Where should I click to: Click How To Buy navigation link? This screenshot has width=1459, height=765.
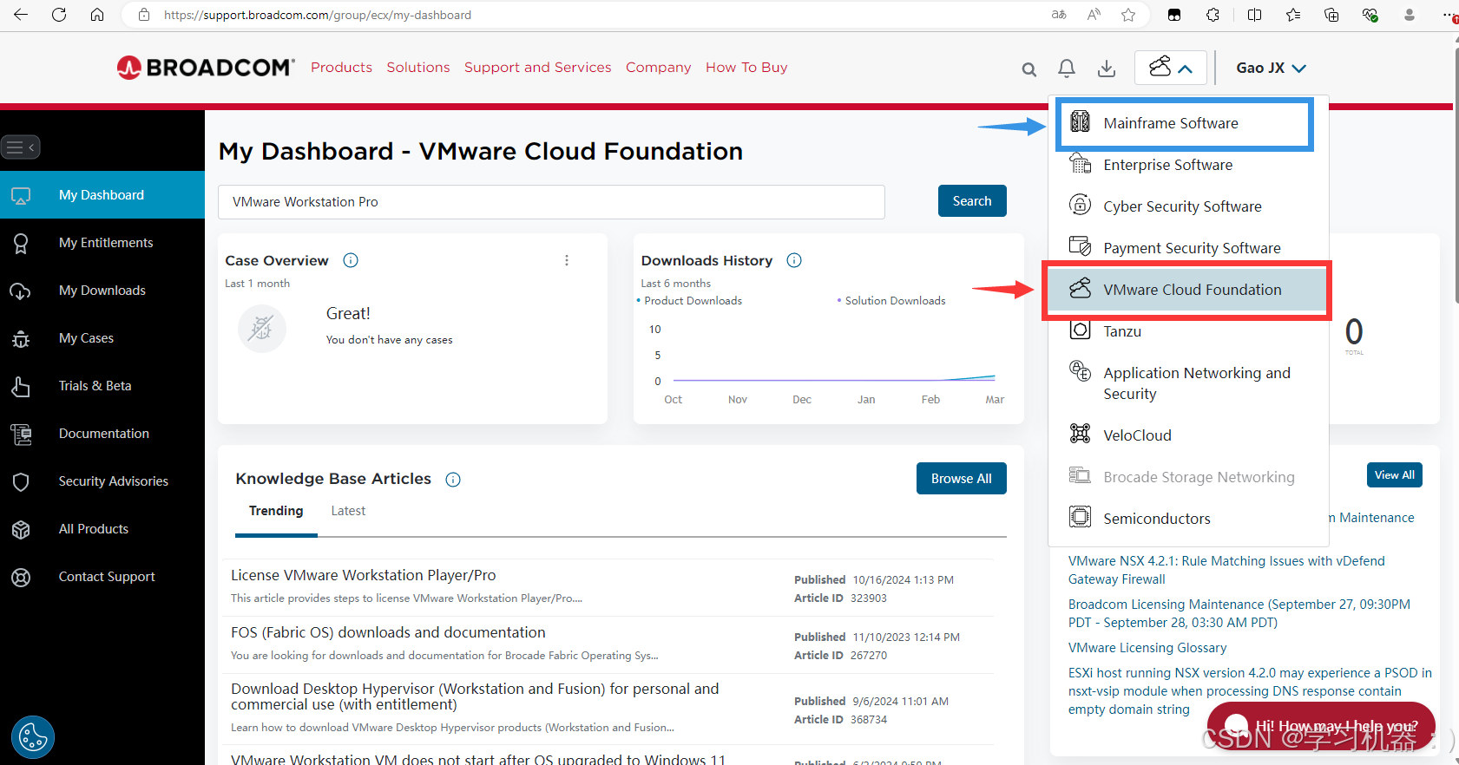[x=746, y=68]
